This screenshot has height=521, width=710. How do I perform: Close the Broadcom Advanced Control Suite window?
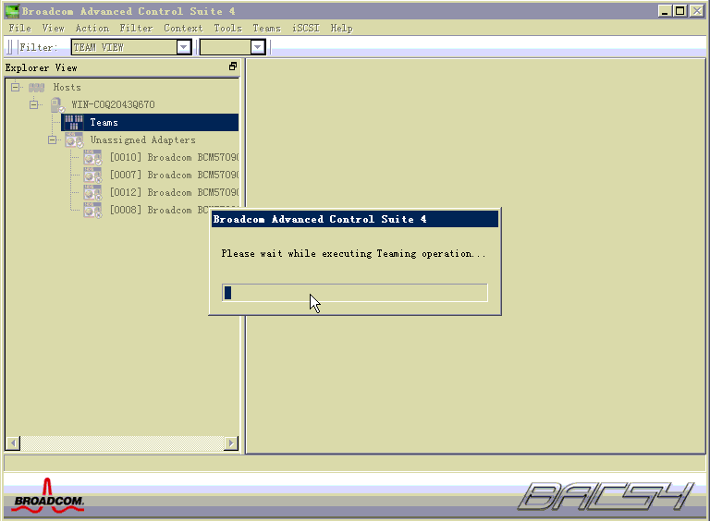click(x=696, y=11)
